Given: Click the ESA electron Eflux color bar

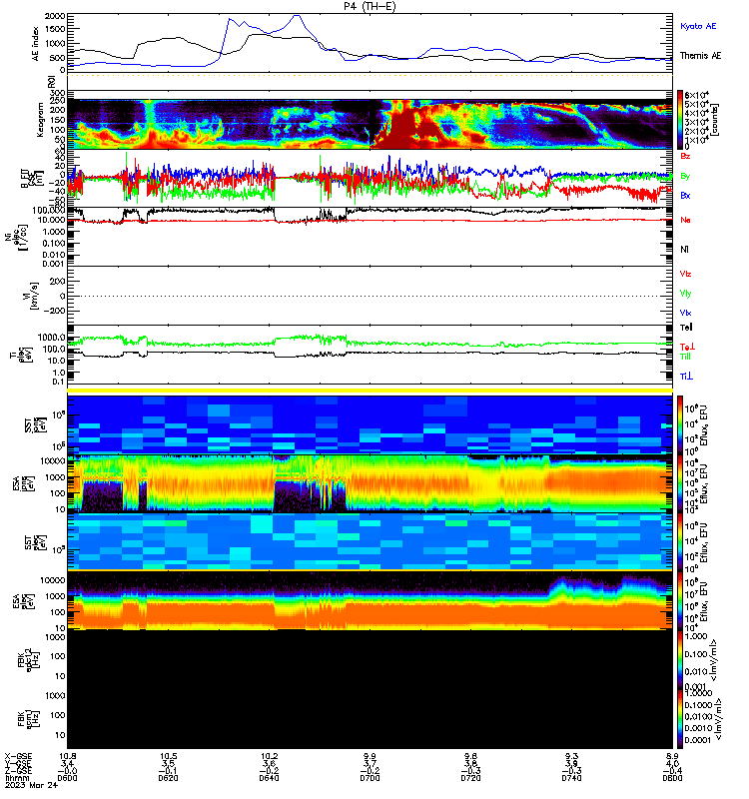Looking at the screenshot, I should (x=680, y=601).
